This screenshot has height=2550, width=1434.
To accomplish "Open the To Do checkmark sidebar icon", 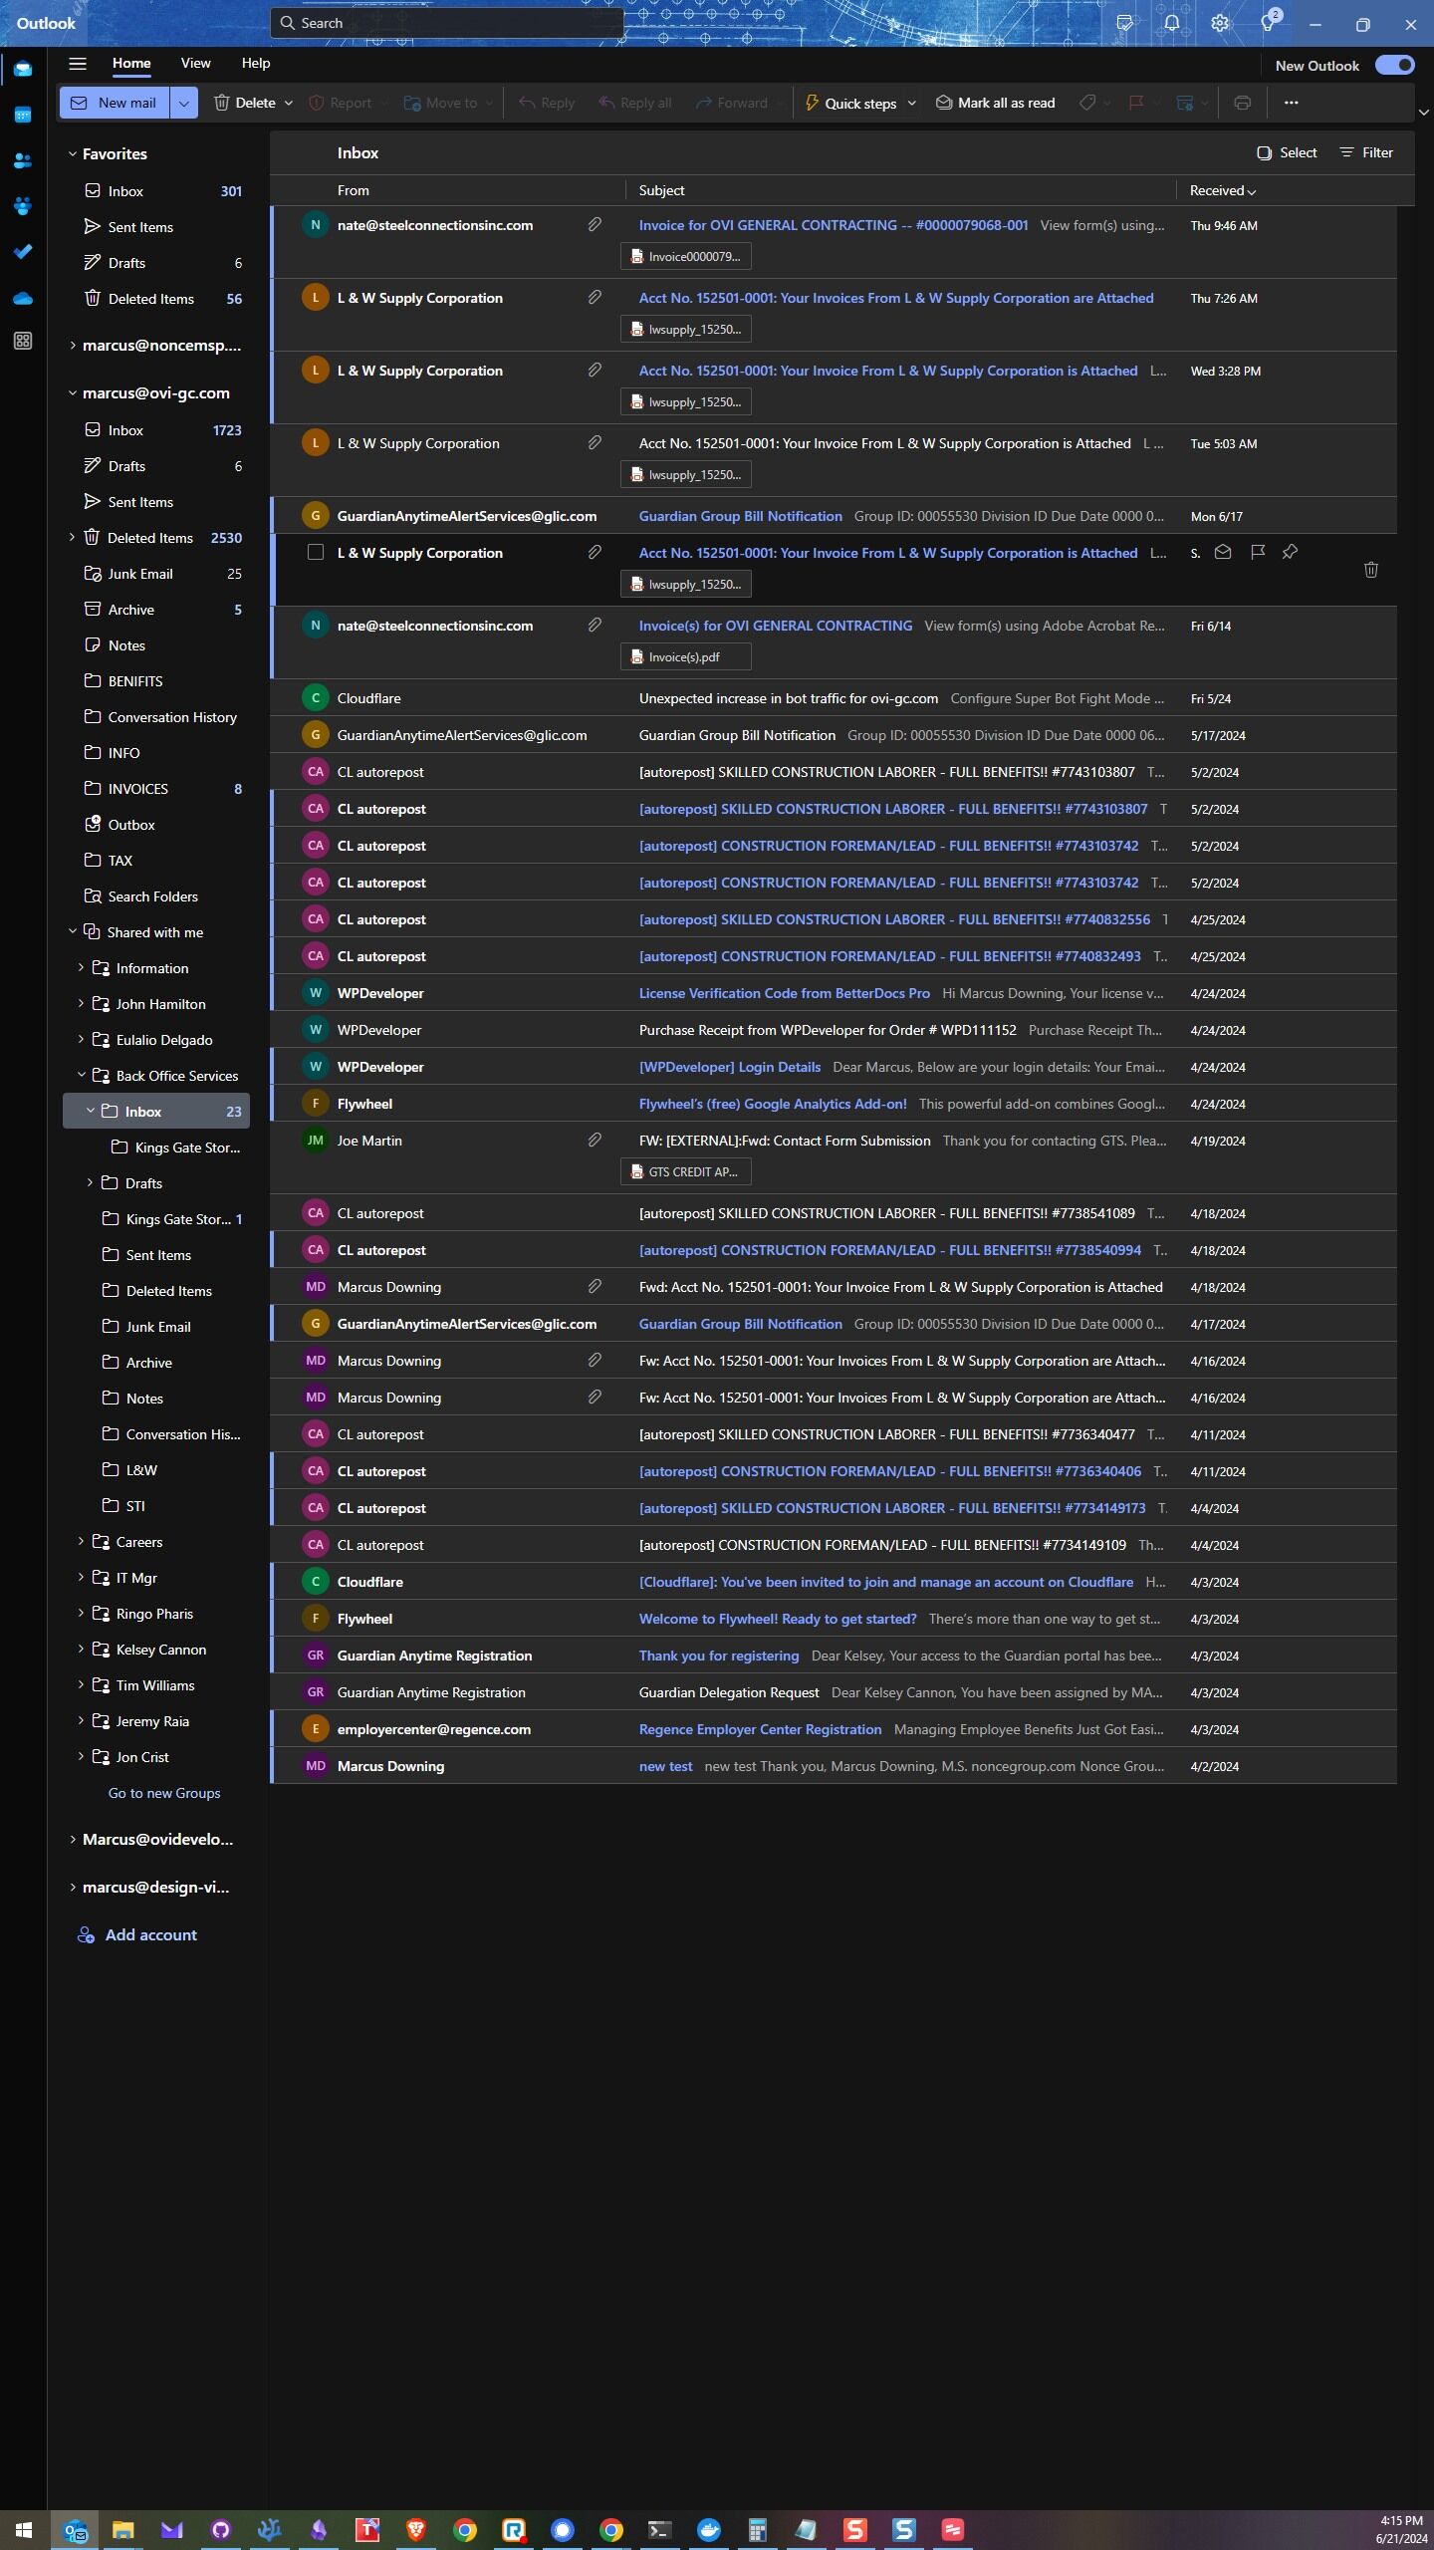I will pos(23,252).
